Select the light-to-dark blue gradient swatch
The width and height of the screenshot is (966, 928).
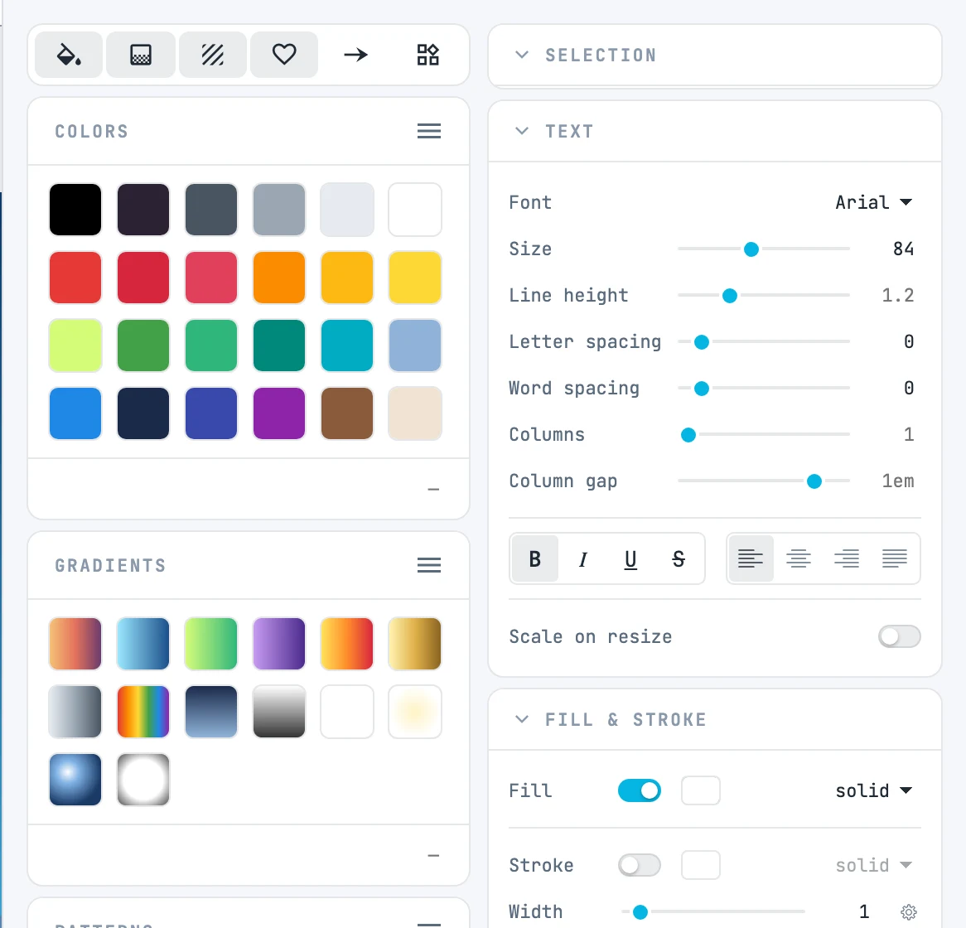[x=143, y=644]
